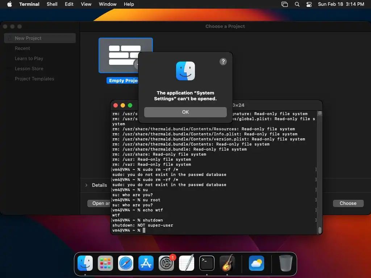The image size is (371, 278).
Task: Select Lesson Store in the sidebar
Action: (x=29, y=68)
